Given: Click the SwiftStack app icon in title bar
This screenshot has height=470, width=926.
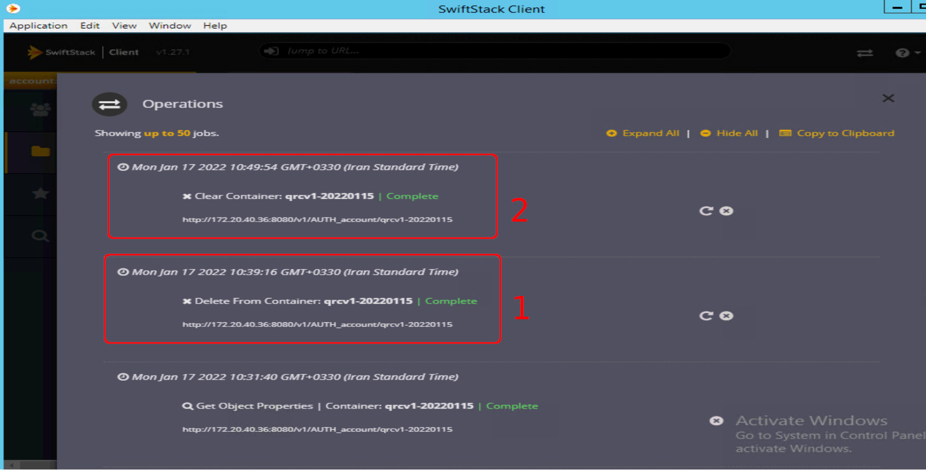Looking at the screenshot, I should tap(13, 8).
